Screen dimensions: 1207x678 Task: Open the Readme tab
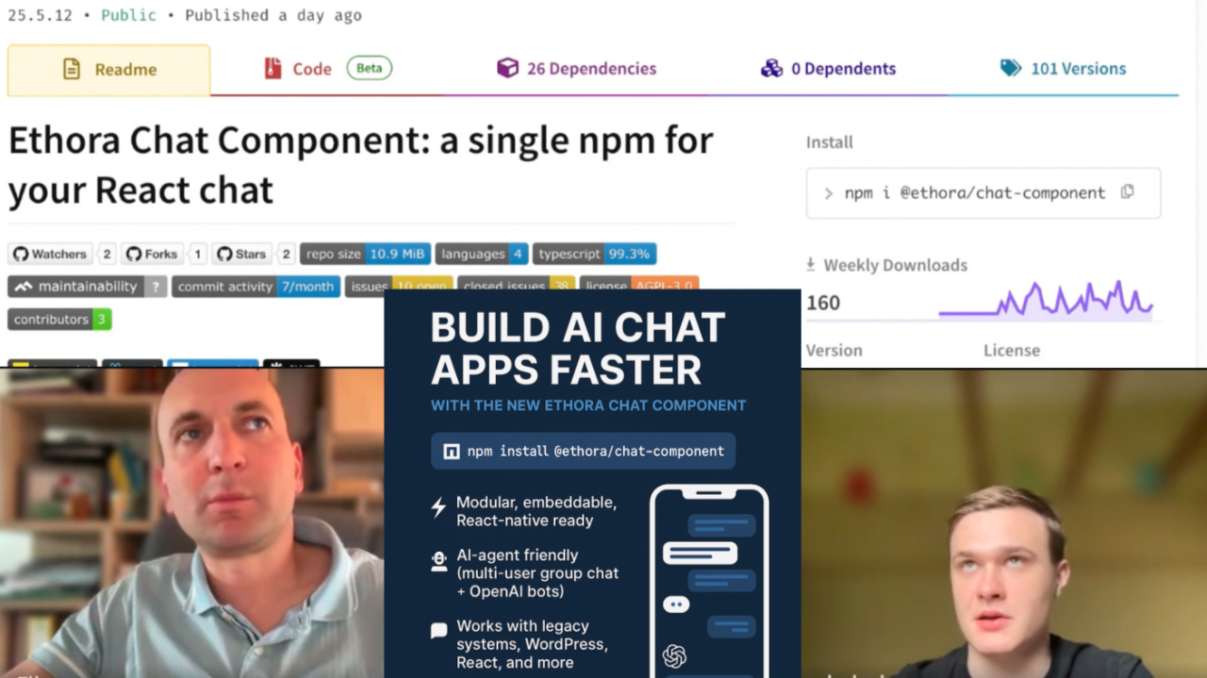click(109, 70)
